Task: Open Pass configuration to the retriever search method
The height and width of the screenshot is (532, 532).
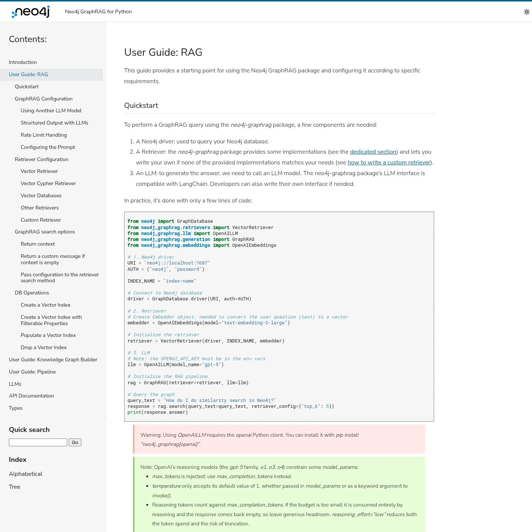Action: pyautogui.click(x=60, y=277)
